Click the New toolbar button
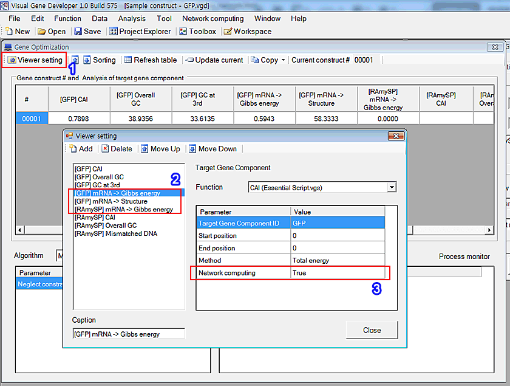The image size is (510, 386). tap(18, 31)
